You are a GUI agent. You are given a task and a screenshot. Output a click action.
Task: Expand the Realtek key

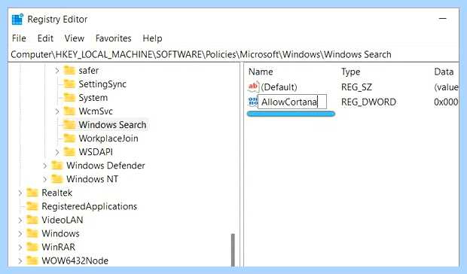[20, 193]
